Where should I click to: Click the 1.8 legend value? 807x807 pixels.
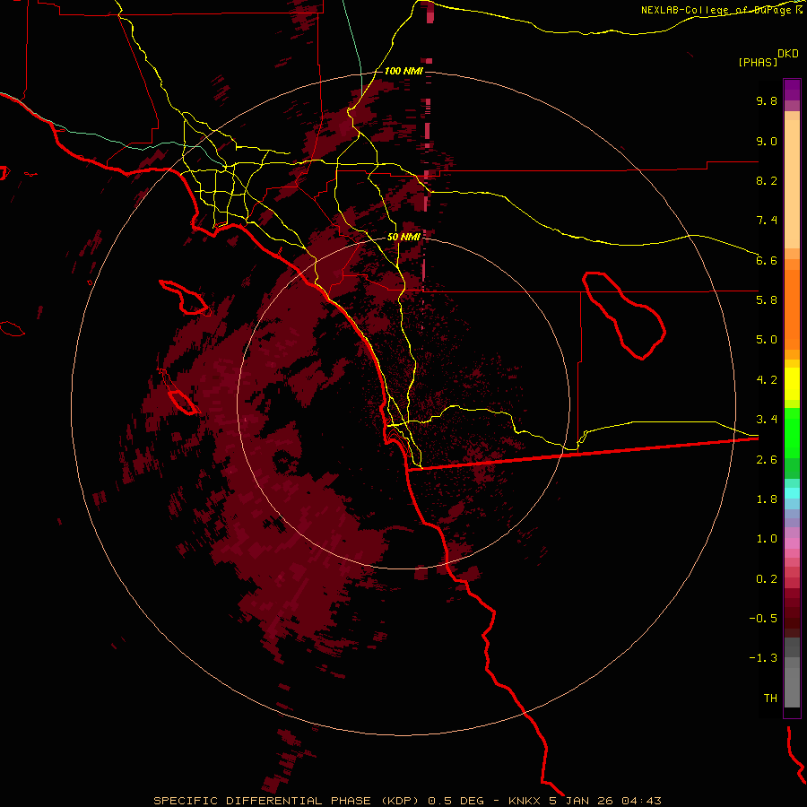tap(767, 499)
